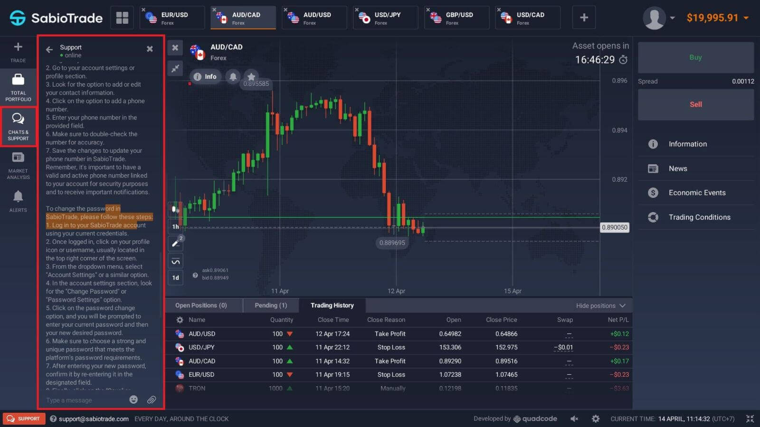The height and width of the screenshot is (427, 760).
Task: Open Market Analysis in the sidebar
Action: pos(18,166)
